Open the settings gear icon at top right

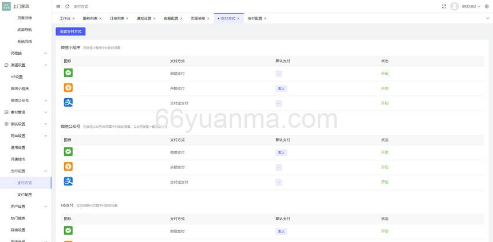[487, 7]
